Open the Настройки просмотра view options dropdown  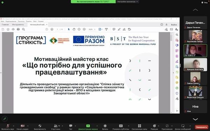pos(127,2)
